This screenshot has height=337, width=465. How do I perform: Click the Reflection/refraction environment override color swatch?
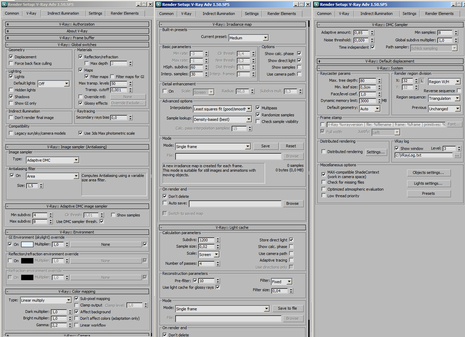27,261
